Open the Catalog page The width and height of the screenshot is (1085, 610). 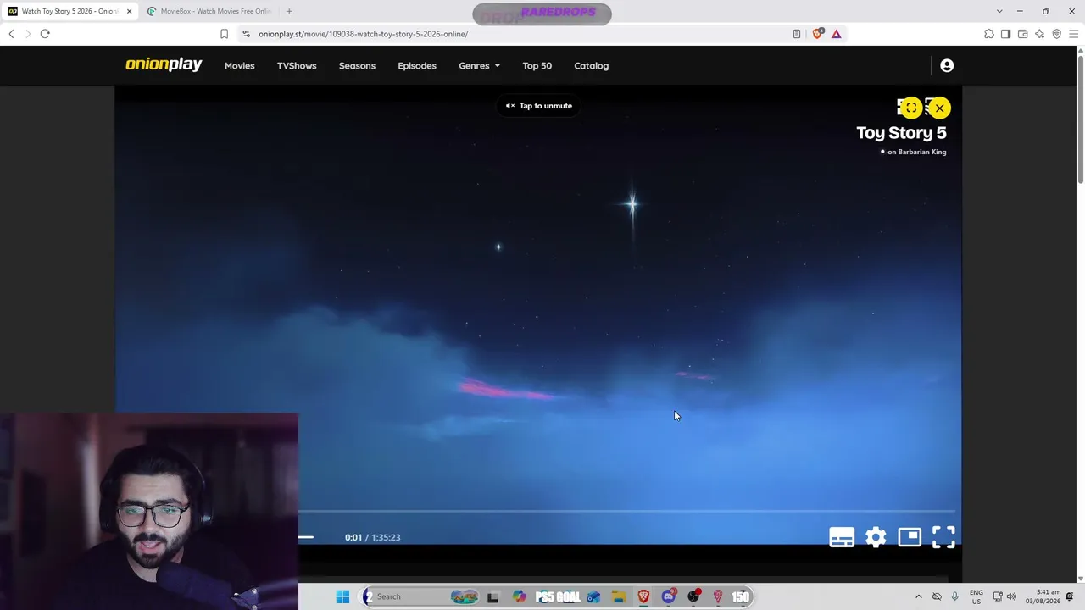(x=591, y=65)
